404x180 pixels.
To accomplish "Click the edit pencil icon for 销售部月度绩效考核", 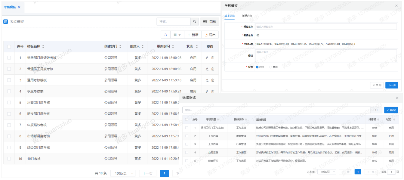I will coord(207,58).
